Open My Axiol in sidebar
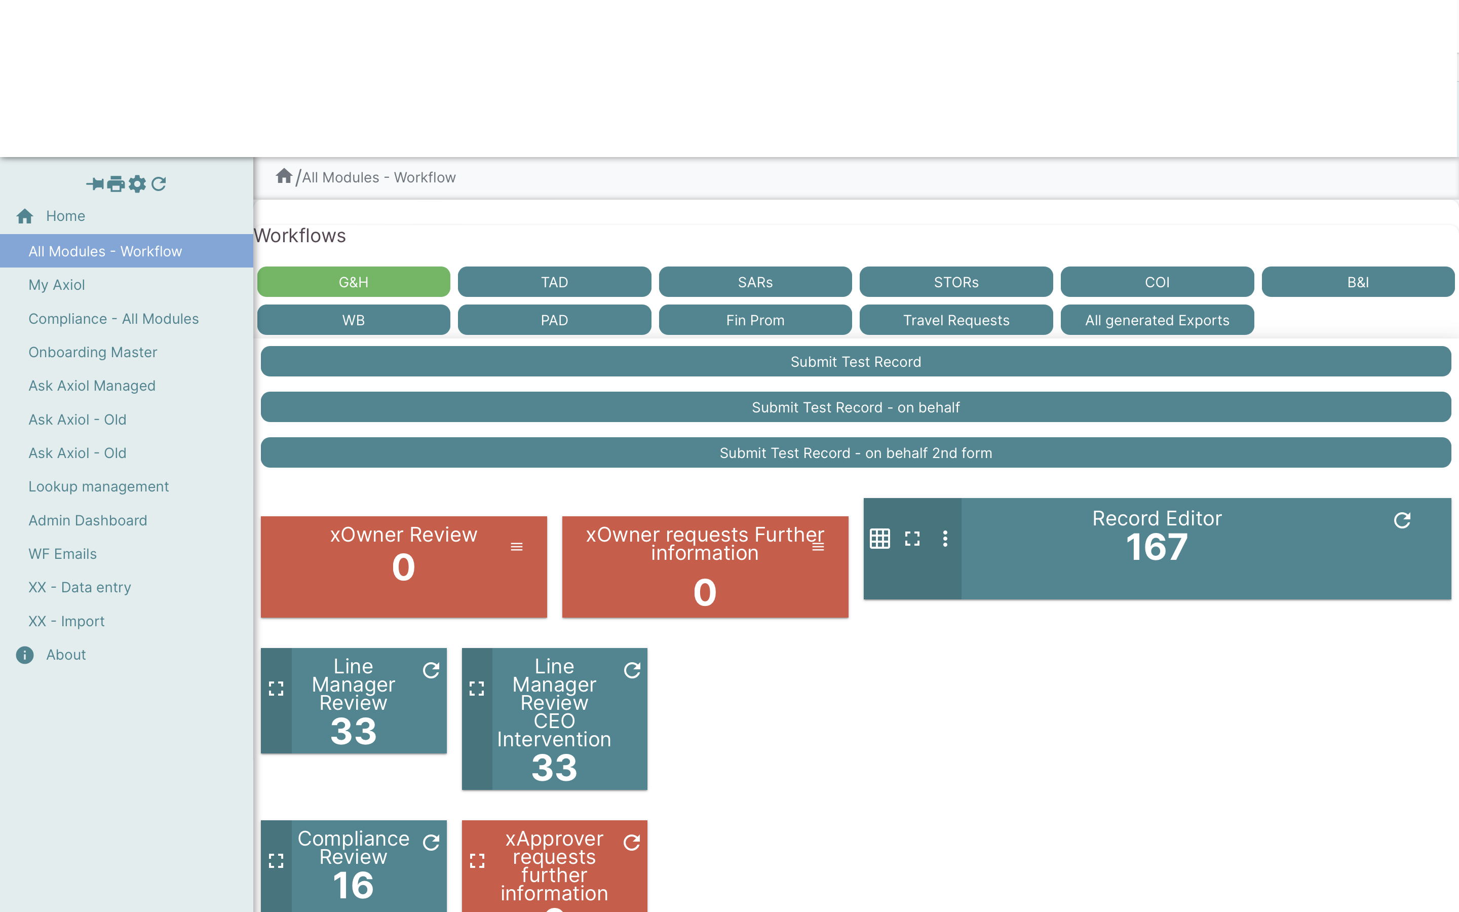Image resolution: width=1459 pixels, height=912 pixels. click(57, 285)
